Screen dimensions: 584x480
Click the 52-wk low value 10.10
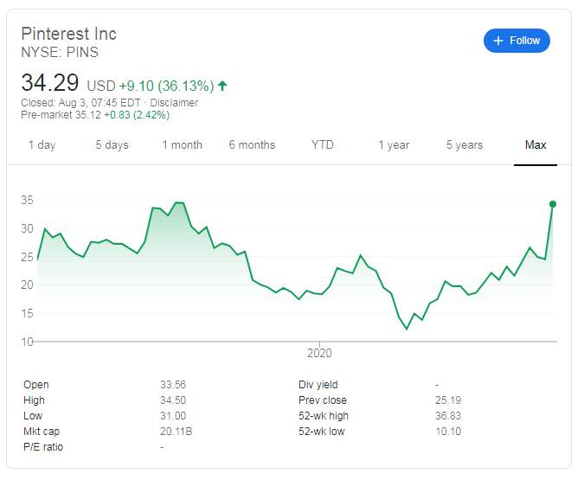coord(448,432)
